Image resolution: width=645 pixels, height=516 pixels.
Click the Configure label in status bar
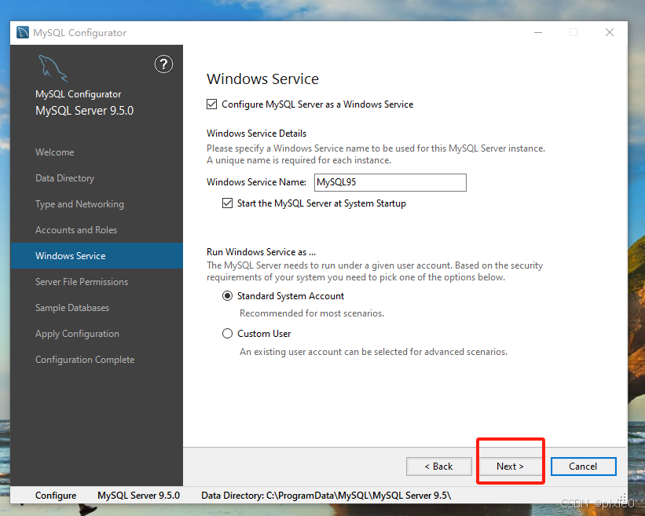click(x=56, y=496)
